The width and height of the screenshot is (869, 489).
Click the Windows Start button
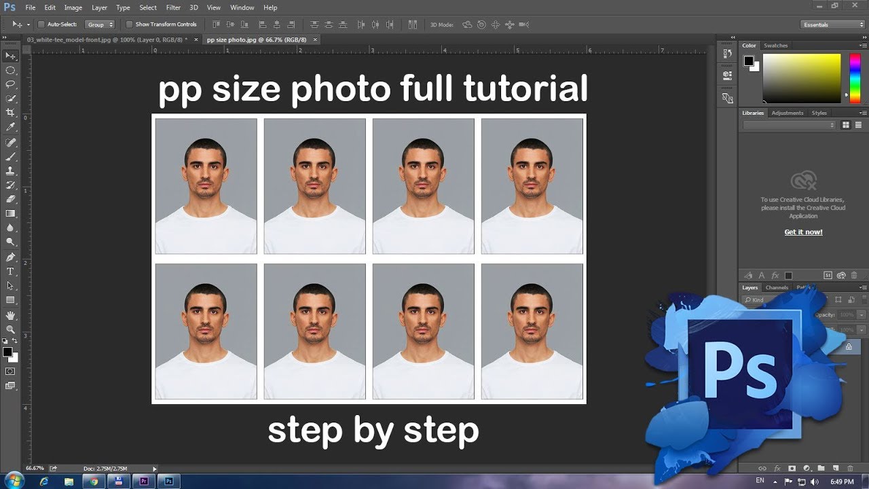13,481
